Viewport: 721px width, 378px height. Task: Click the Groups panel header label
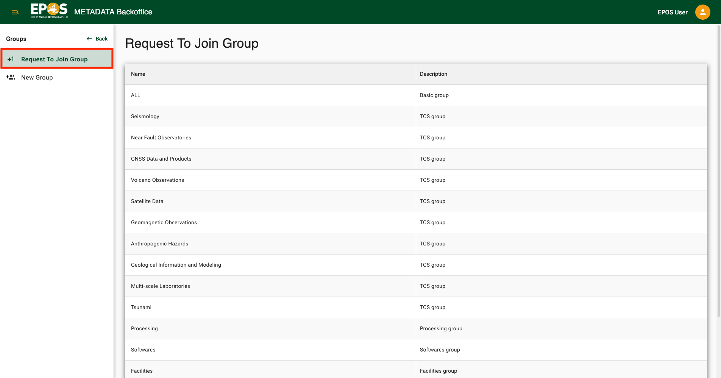pyautogui.click(x=16, y=39)
